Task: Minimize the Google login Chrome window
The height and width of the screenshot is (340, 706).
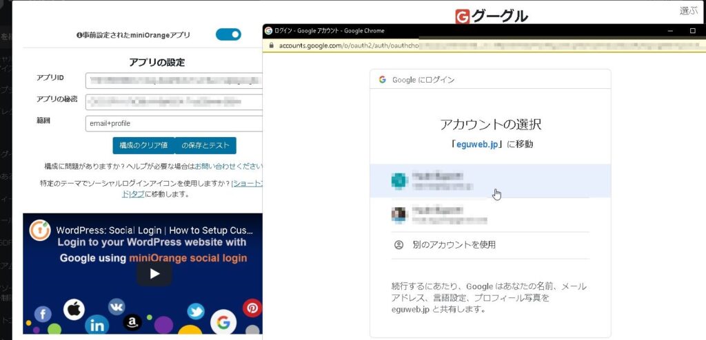Action: click(x=669, y=31)
